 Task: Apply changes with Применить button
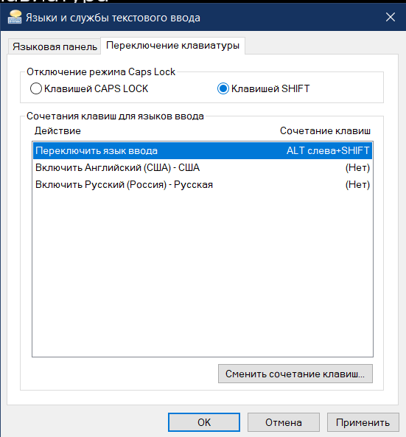click(363, 422)
